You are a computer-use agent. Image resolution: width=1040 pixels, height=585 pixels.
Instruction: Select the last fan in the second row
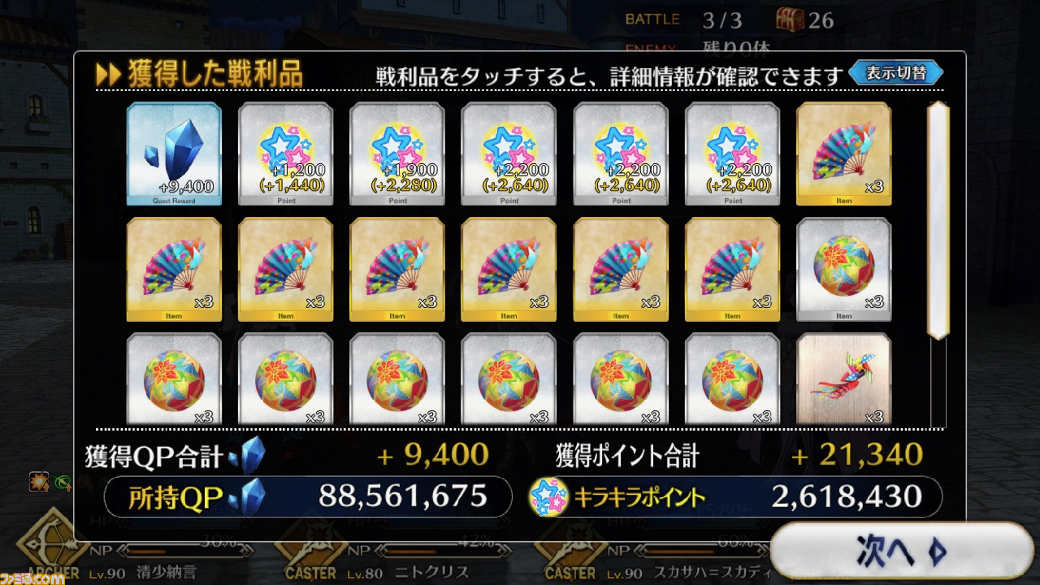pyautogui.click(x=732, y=269)
